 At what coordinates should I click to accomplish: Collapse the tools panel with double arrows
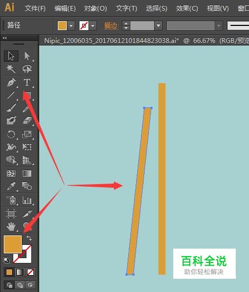5,38
